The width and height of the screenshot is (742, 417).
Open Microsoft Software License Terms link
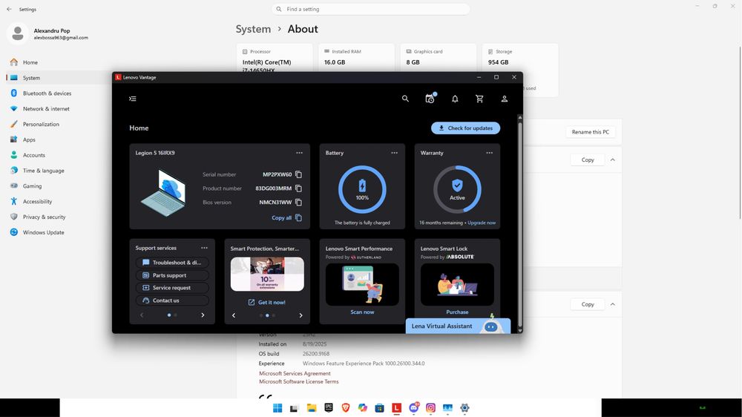[298, 381]
